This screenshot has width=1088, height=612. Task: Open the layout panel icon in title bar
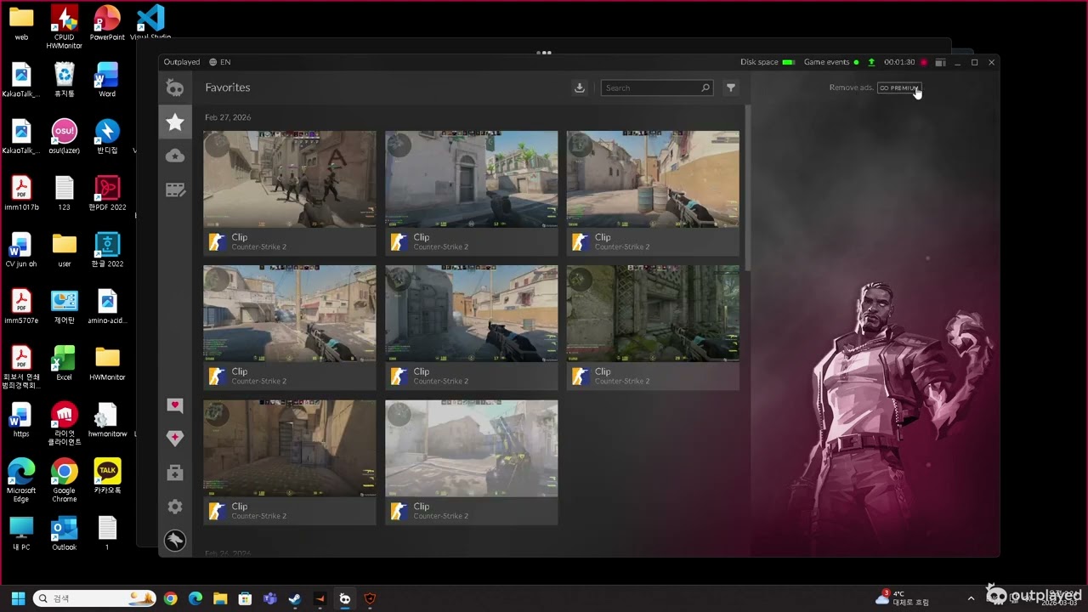coord(940,62)
